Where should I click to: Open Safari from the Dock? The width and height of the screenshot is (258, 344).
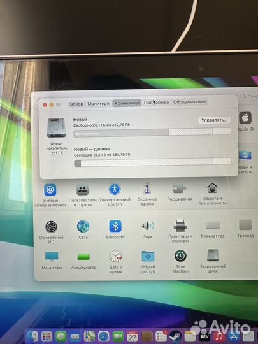point(104,336)
